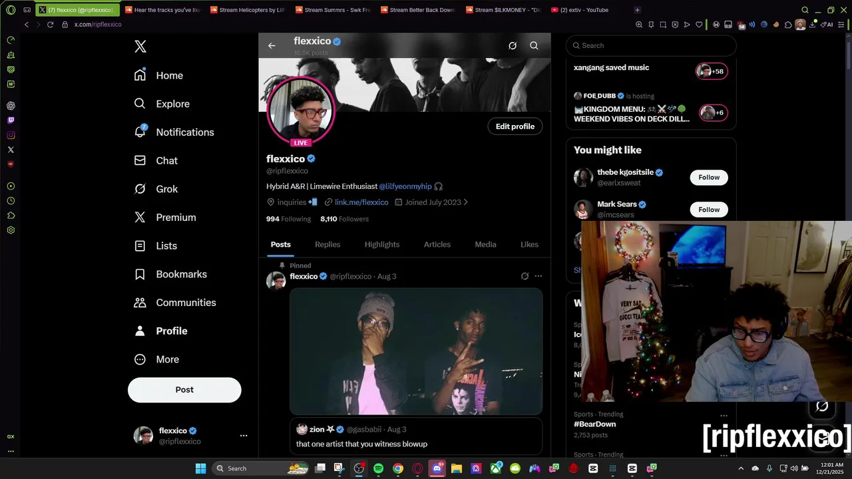852x479 pixels.
Task: Switch to Media tab
Action: pos(485,244)
